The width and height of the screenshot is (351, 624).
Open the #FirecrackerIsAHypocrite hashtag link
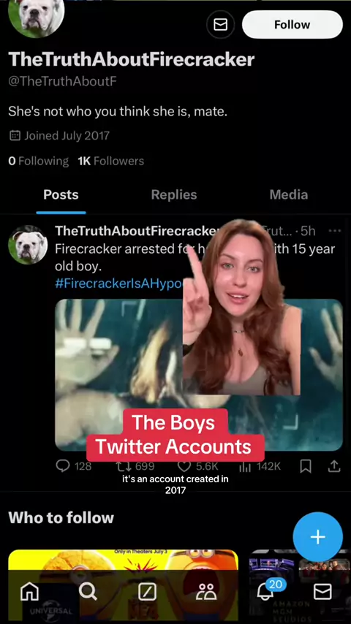pos(118,284)
